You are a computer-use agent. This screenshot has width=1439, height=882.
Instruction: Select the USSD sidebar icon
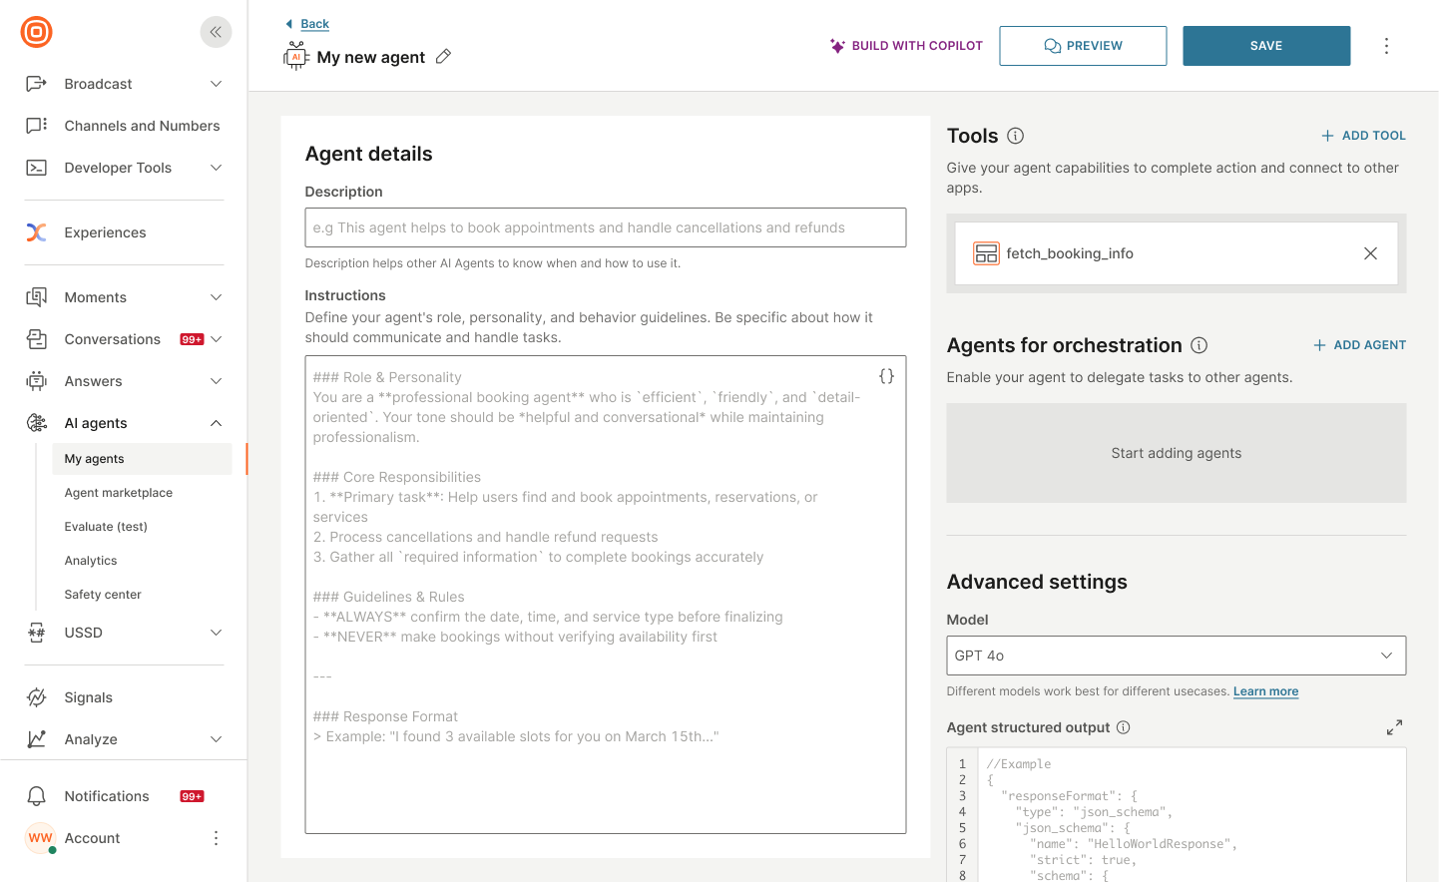(38, 632)
